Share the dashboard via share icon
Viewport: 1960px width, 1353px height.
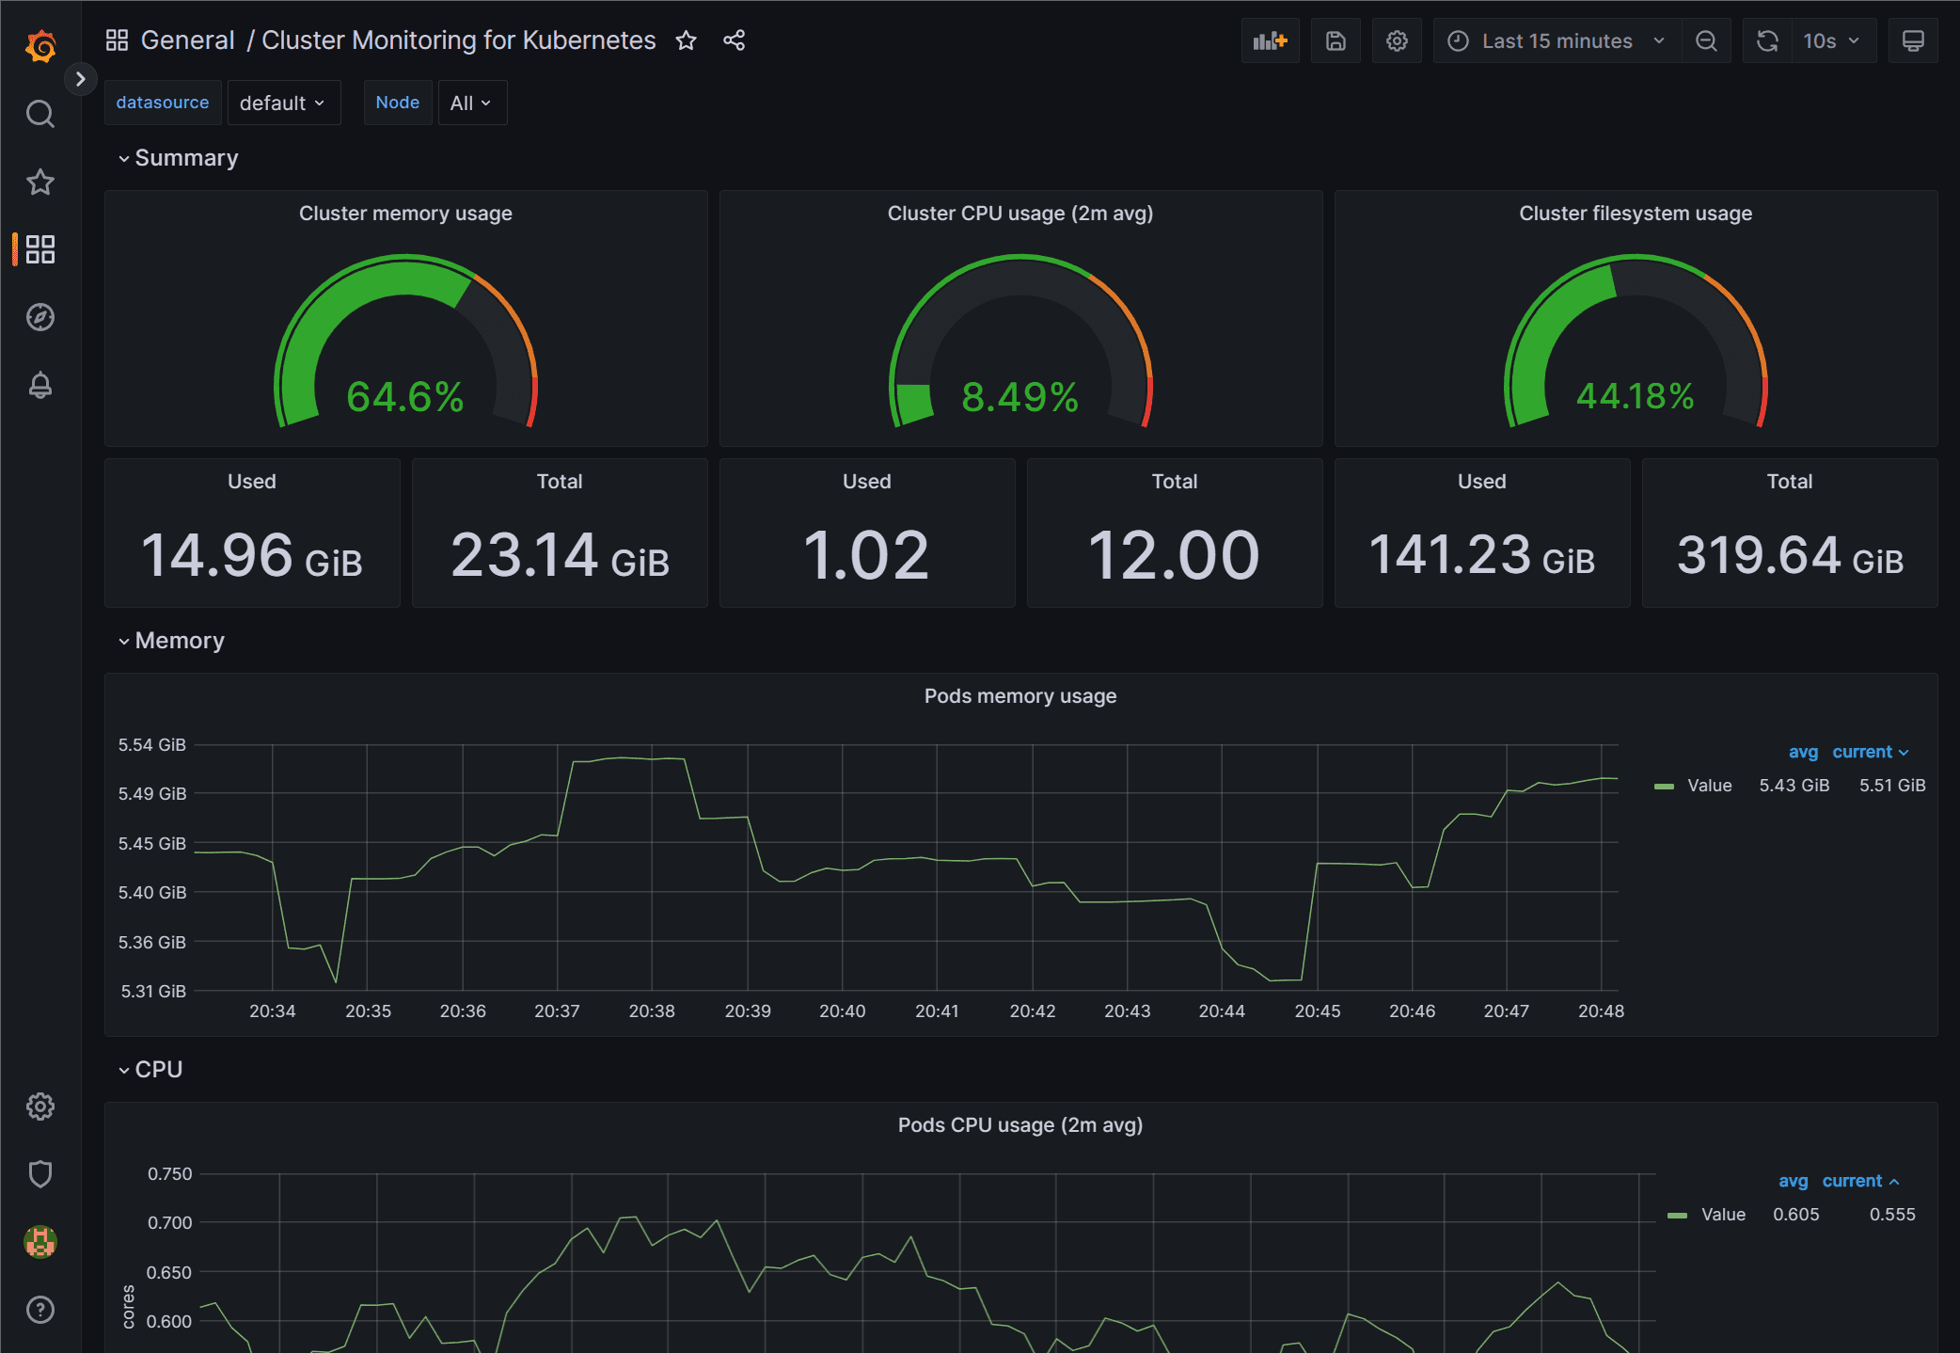click(734, 40)
